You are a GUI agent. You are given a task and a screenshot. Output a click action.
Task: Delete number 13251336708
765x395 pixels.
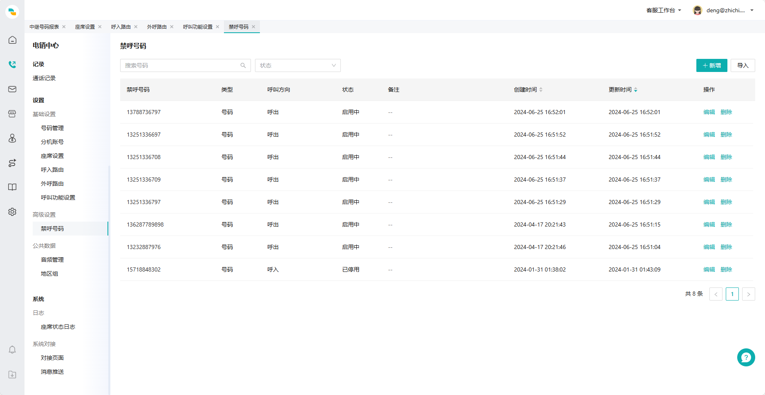[726, 157]
